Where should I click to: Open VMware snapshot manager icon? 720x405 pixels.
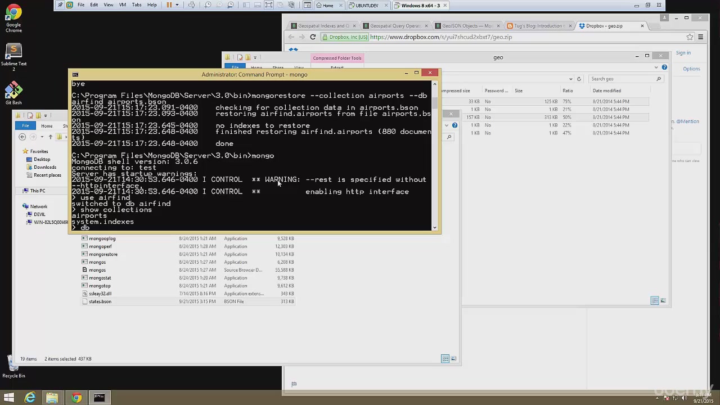231,5
